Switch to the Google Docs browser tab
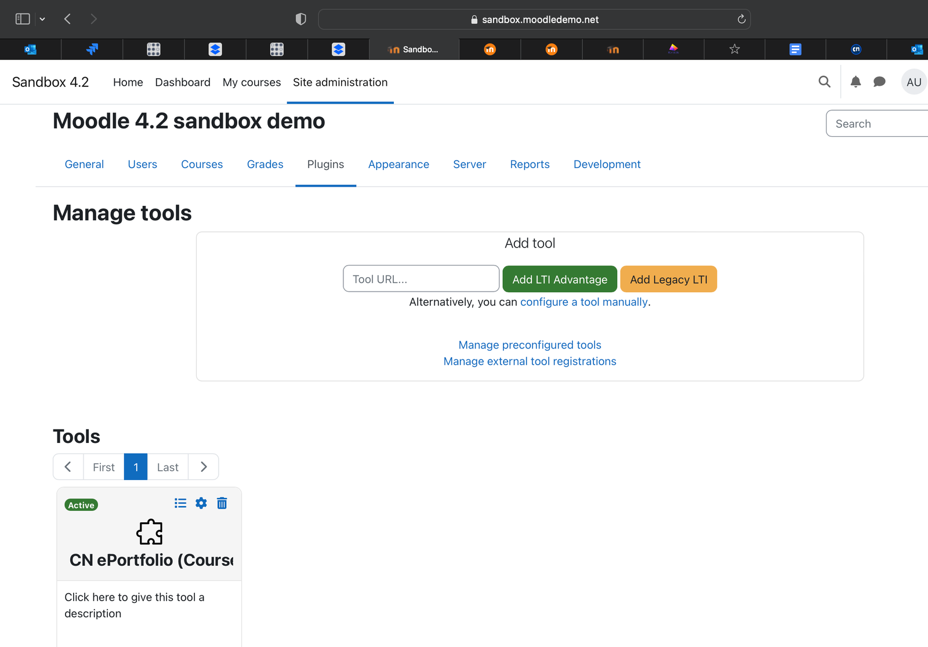Screen dimensions: 928x647 [795, 49]
